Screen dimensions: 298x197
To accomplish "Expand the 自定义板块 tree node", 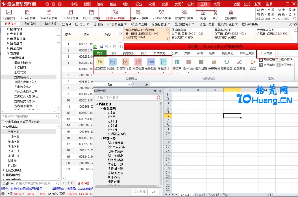I will [4, 170].
